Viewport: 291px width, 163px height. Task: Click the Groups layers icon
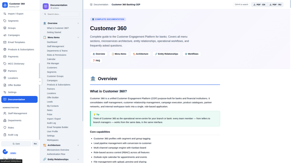pyautogui.click(x=5, y=28)
